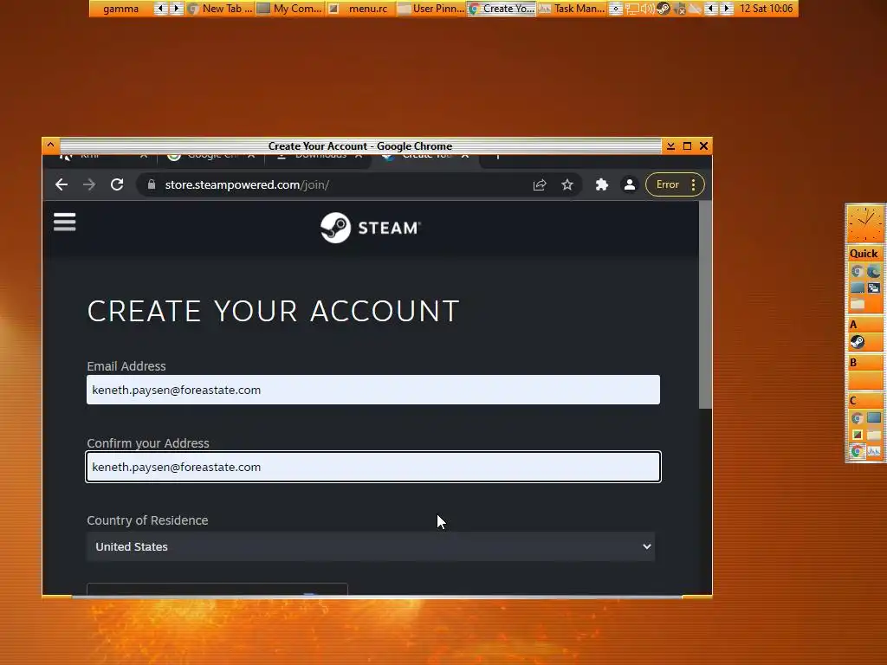Click the Chrome icon in group C top row
This screenshot has height=665, width=887.
(857, 418)
